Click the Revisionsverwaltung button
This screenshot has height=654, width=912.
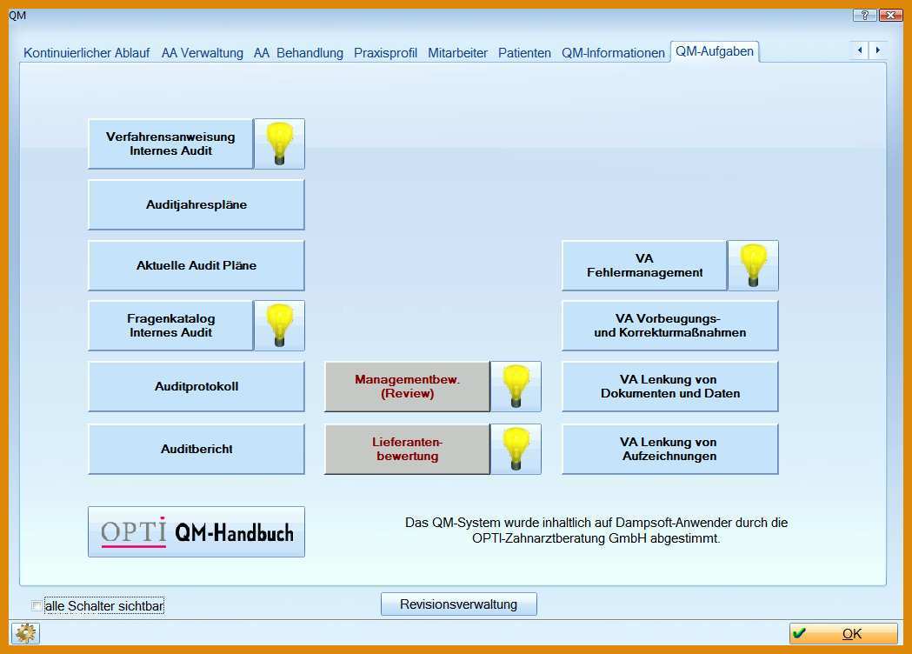(x=458, y=604)
